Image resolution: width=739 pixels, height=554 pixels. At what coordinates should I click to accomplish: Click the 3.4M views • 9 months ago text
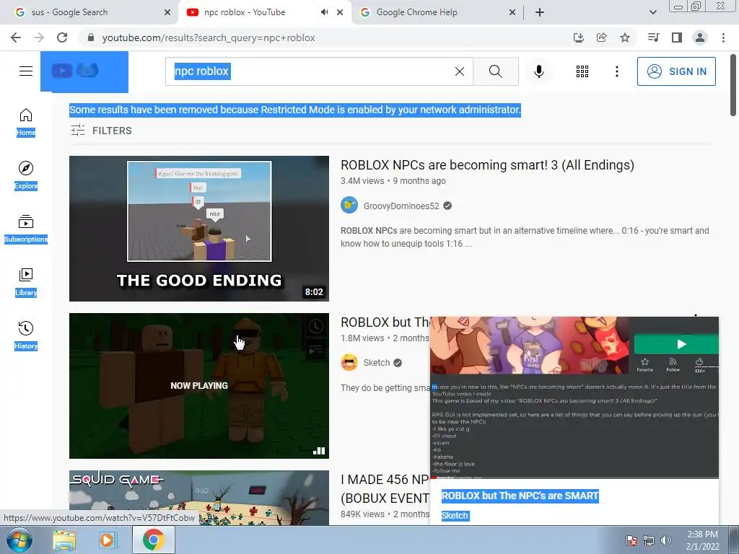coord(393,181)
